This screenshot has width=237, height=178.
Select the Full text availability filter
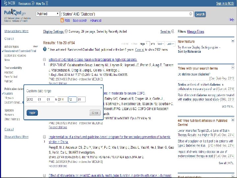(8, 81)
